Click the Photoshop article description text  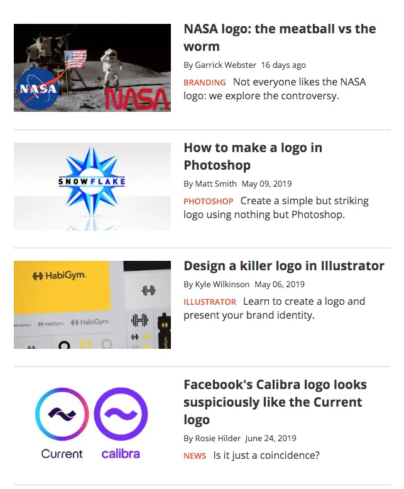pyautogui.click(x=276, y=207)
